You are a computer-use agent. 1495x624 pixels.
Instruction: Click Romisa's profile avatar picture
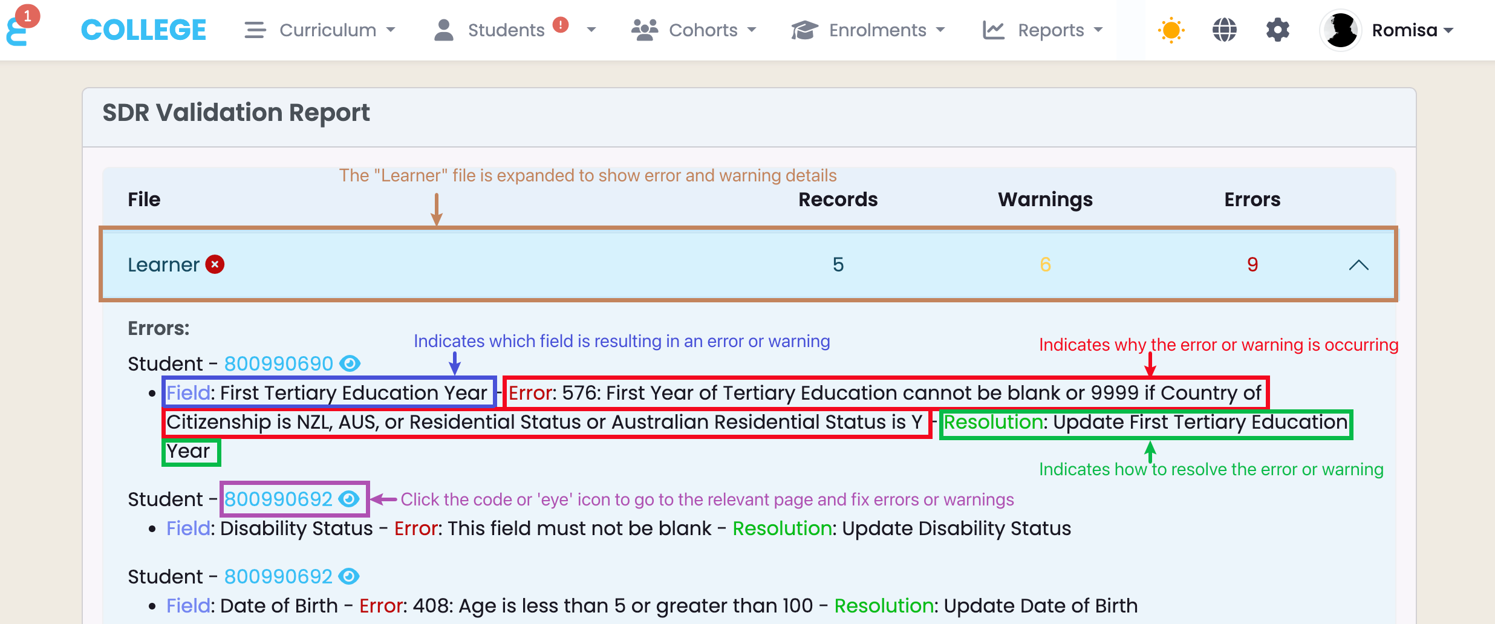click(1340, 30)
